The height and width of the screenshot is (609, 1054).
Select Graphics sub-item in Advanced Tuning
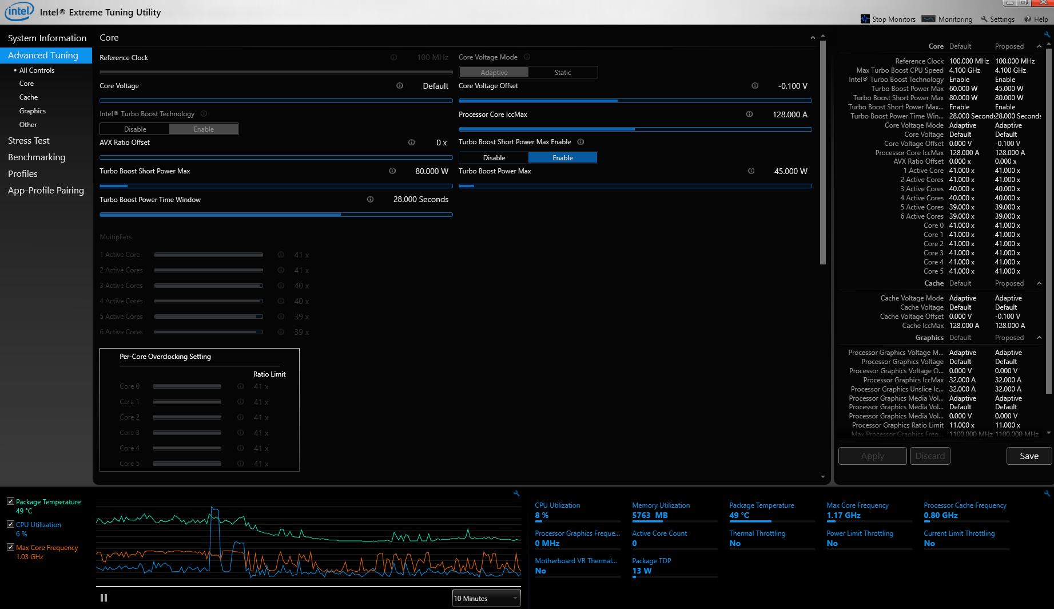point(33,111)
